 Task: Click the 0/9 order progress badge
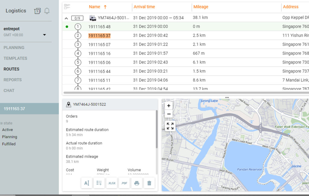click(77, 18)
